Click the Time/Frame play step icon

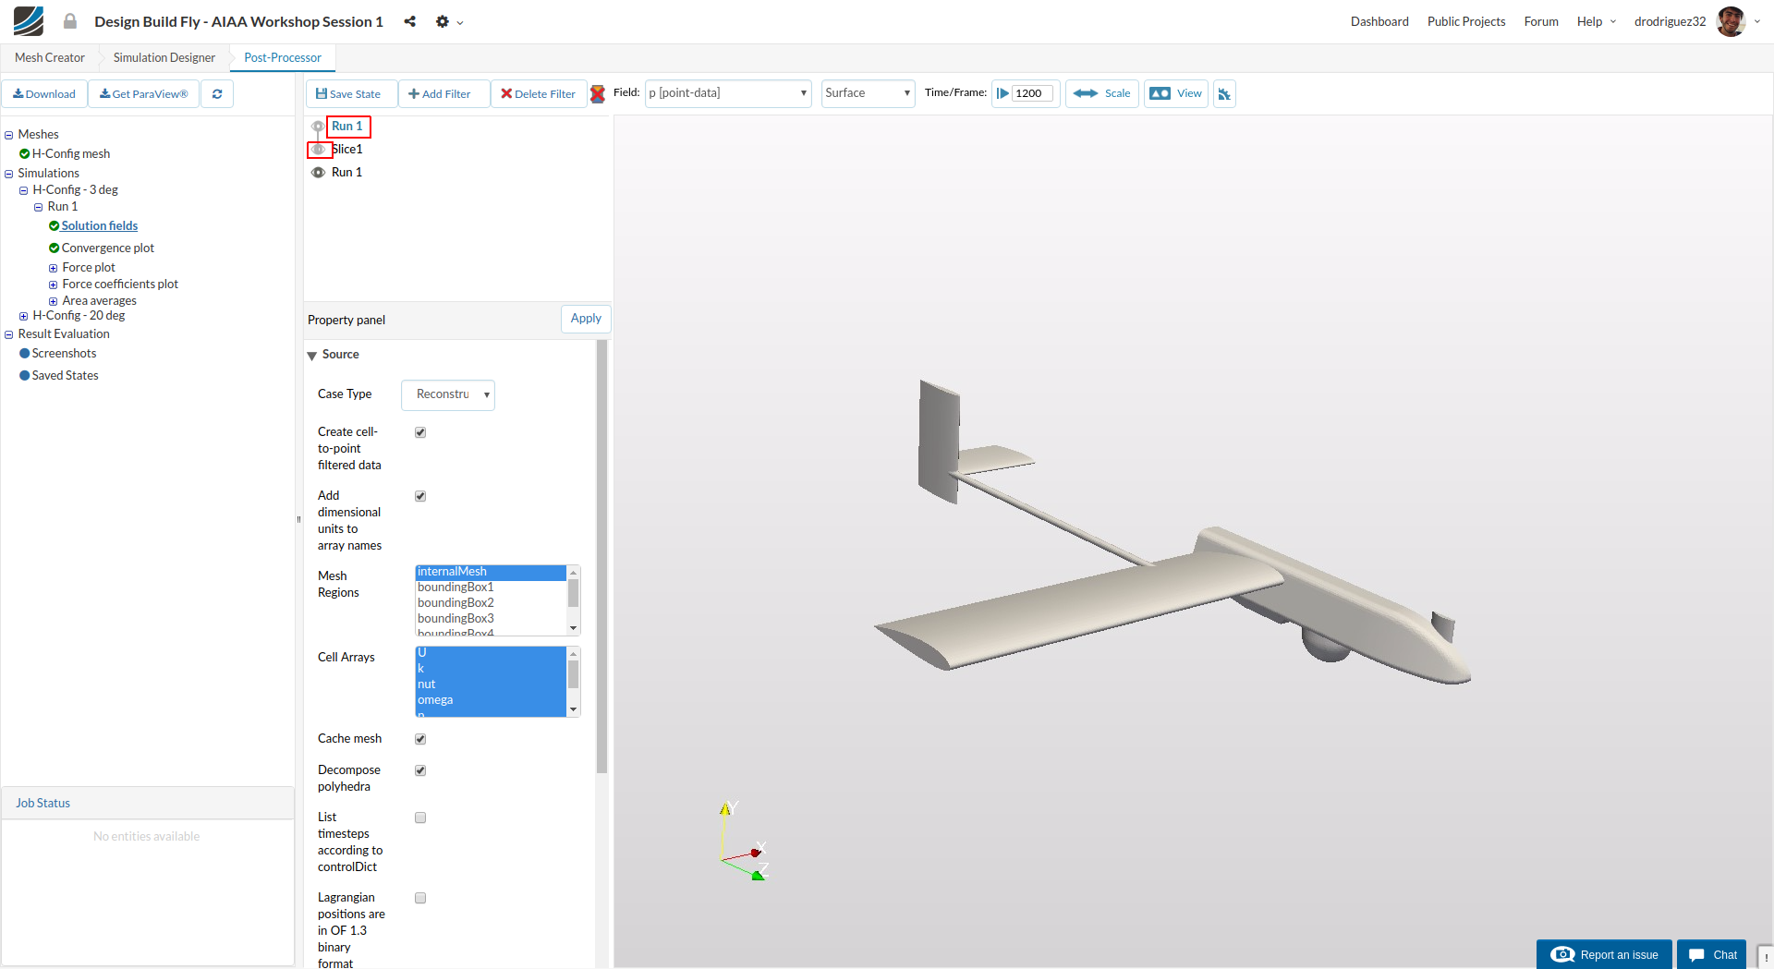tap(1002, 93)
